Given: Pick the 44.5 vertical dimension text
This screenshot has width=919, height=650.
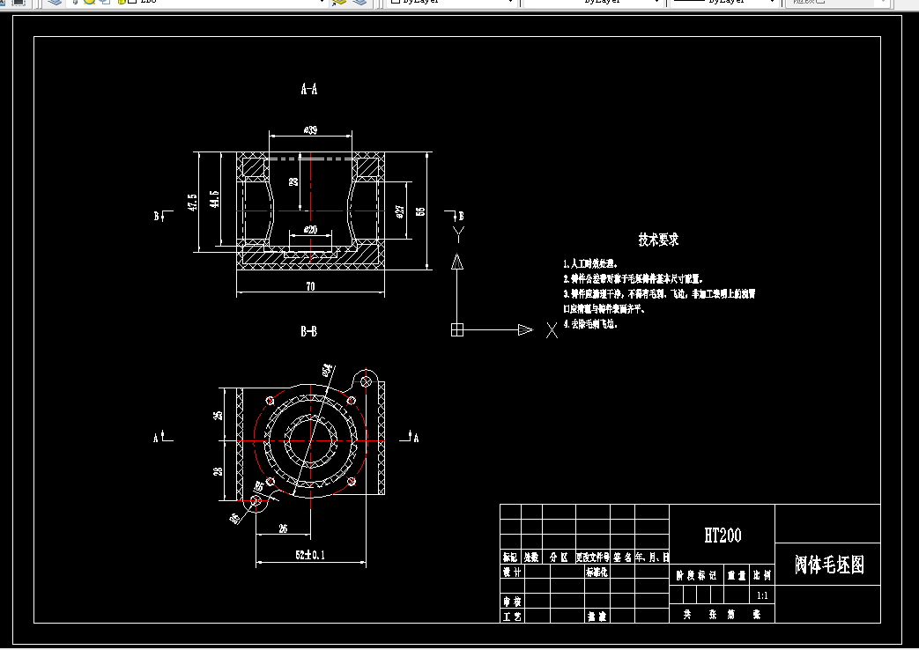Looking at the screenshot, I should pyautogui.click(x=214, y=199).
